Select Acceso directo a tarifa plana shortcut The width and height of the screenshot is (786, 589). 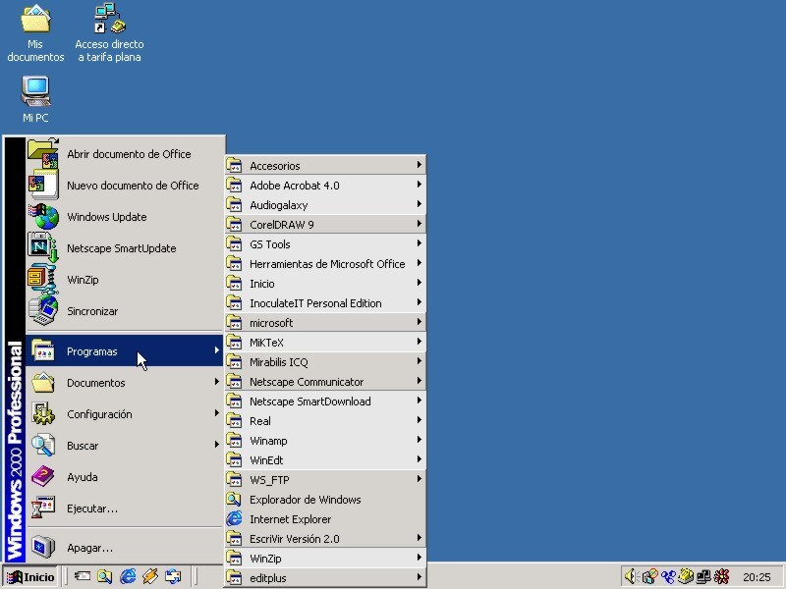pyautogui.click(x=109, y=32)
